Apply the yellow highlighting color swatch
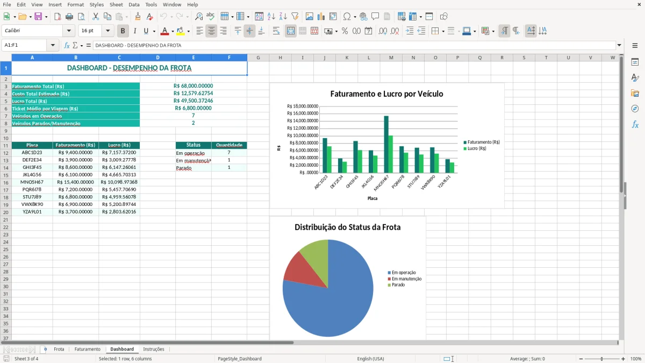 pyautogui.click(x=181, y=31)
